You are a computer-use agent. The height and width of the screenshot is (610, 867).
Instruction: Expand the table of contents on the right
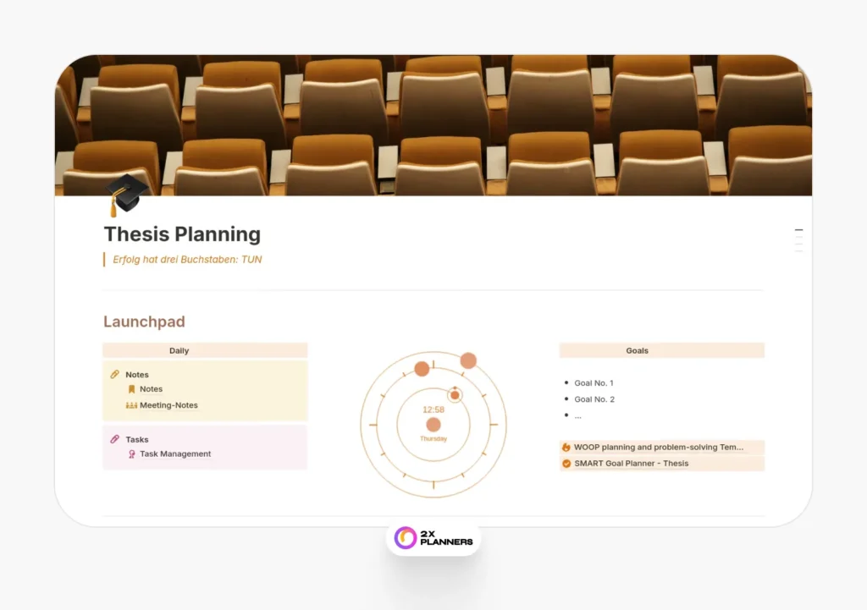tap(798, 239)
